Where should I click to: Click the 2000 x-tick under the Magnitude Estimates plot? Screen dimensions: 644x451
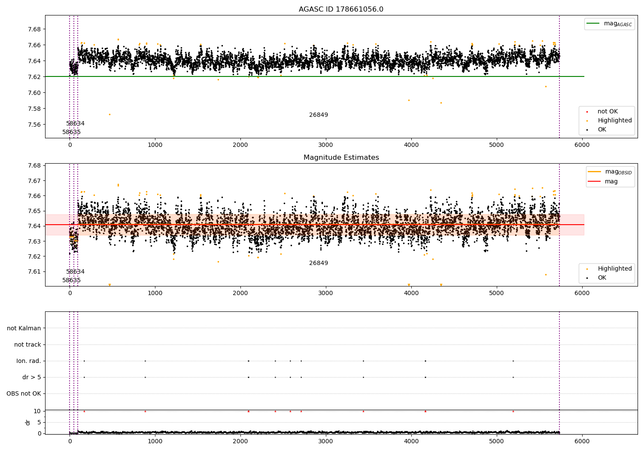pyautogui.click(x=240, y=293)
